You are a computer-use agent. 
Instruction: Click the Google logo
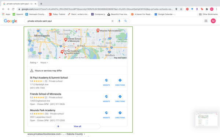coord(10,21)
